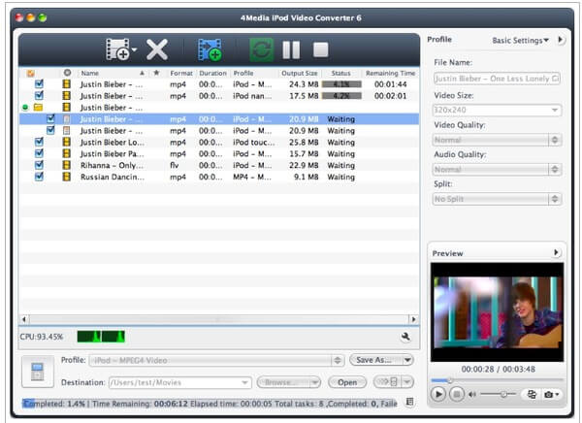
Task: Expand Profile panel arrow button
Action: pyautogui.click(x=561, y=40)
